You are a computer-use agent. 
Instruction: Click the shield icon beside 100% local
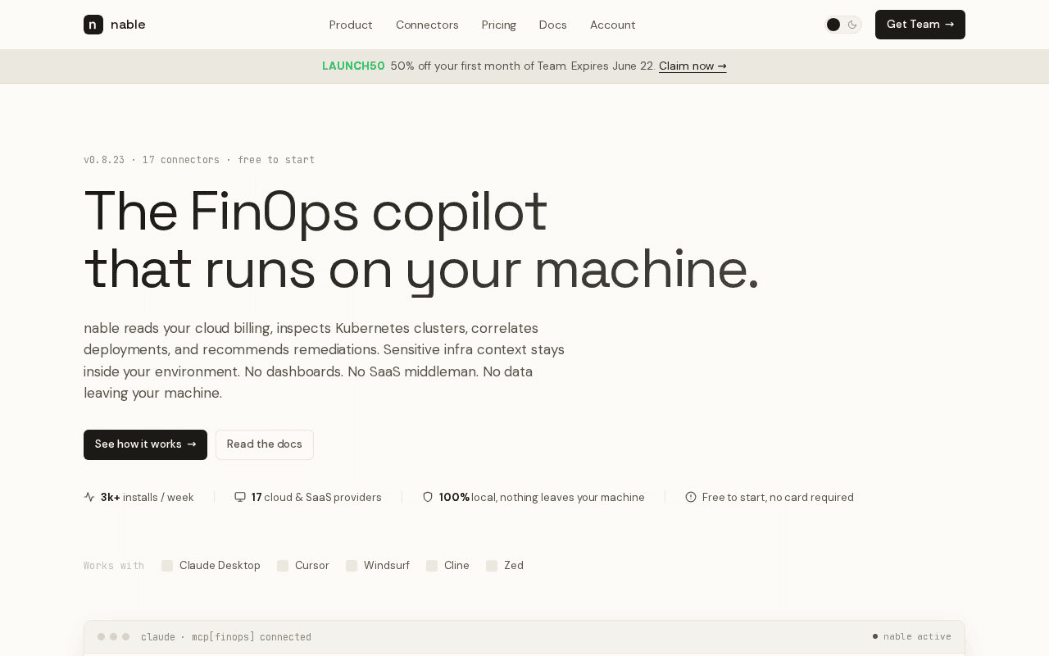click(428, 497)
